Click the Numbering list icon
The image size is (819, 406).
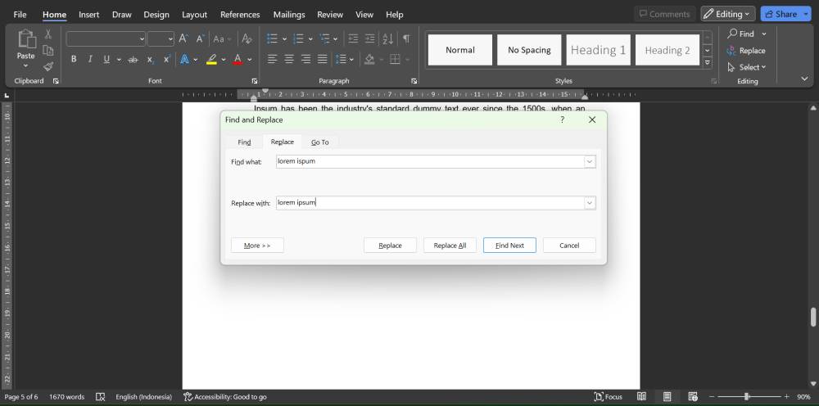[x=299, y=38]
